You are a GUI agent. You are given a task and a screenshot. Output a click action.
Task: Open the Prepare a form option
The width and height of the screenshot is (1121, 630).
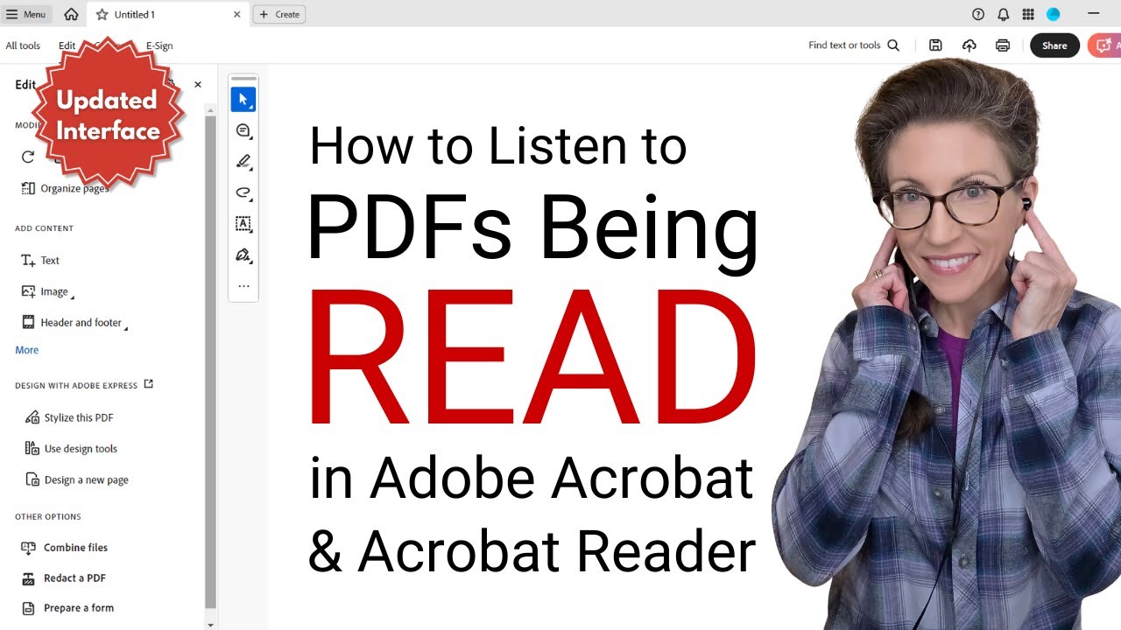tap(67, 608)
